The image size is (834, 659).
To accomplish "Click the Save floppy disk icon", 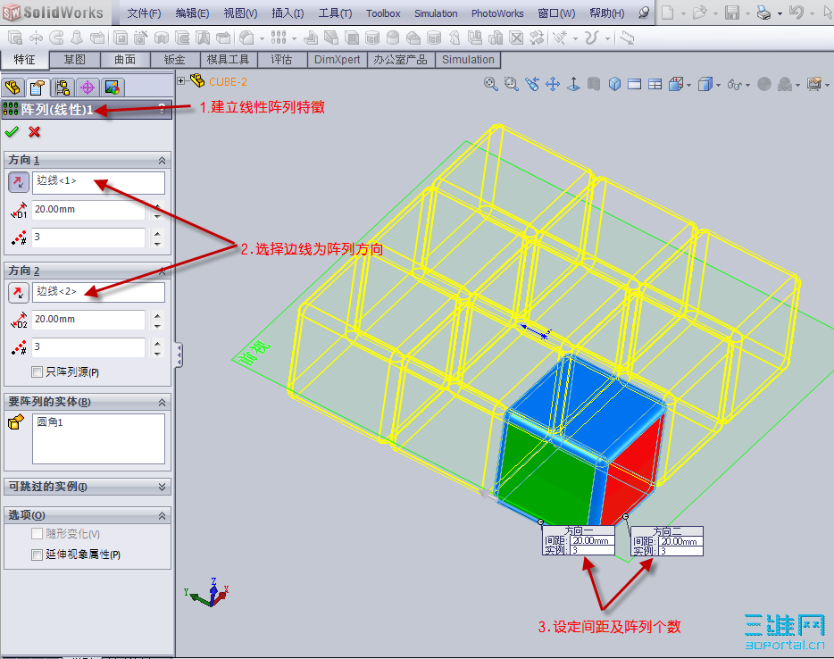I will [732, 13].
